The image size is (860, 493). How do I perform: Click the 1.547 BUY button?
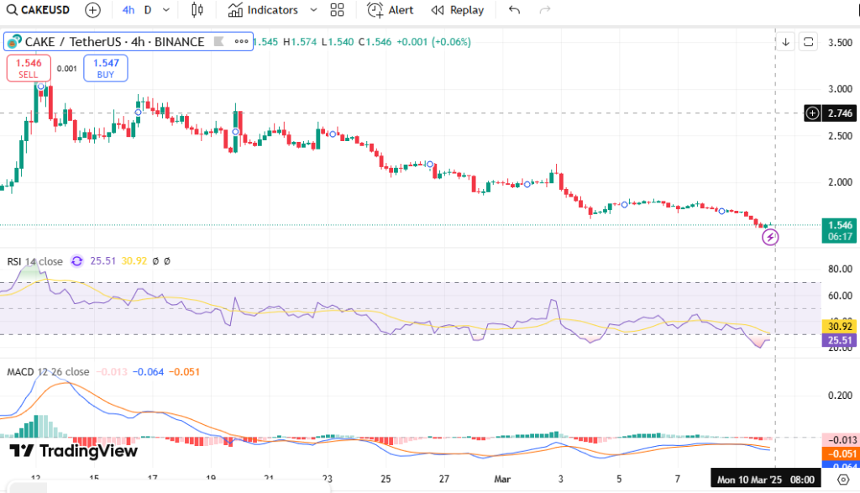(x=106, y=68)
